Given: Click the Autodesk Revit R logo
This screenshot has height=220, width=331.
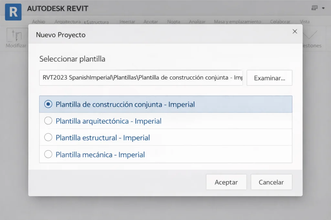Looking at the screenshot, I should 13,13.
